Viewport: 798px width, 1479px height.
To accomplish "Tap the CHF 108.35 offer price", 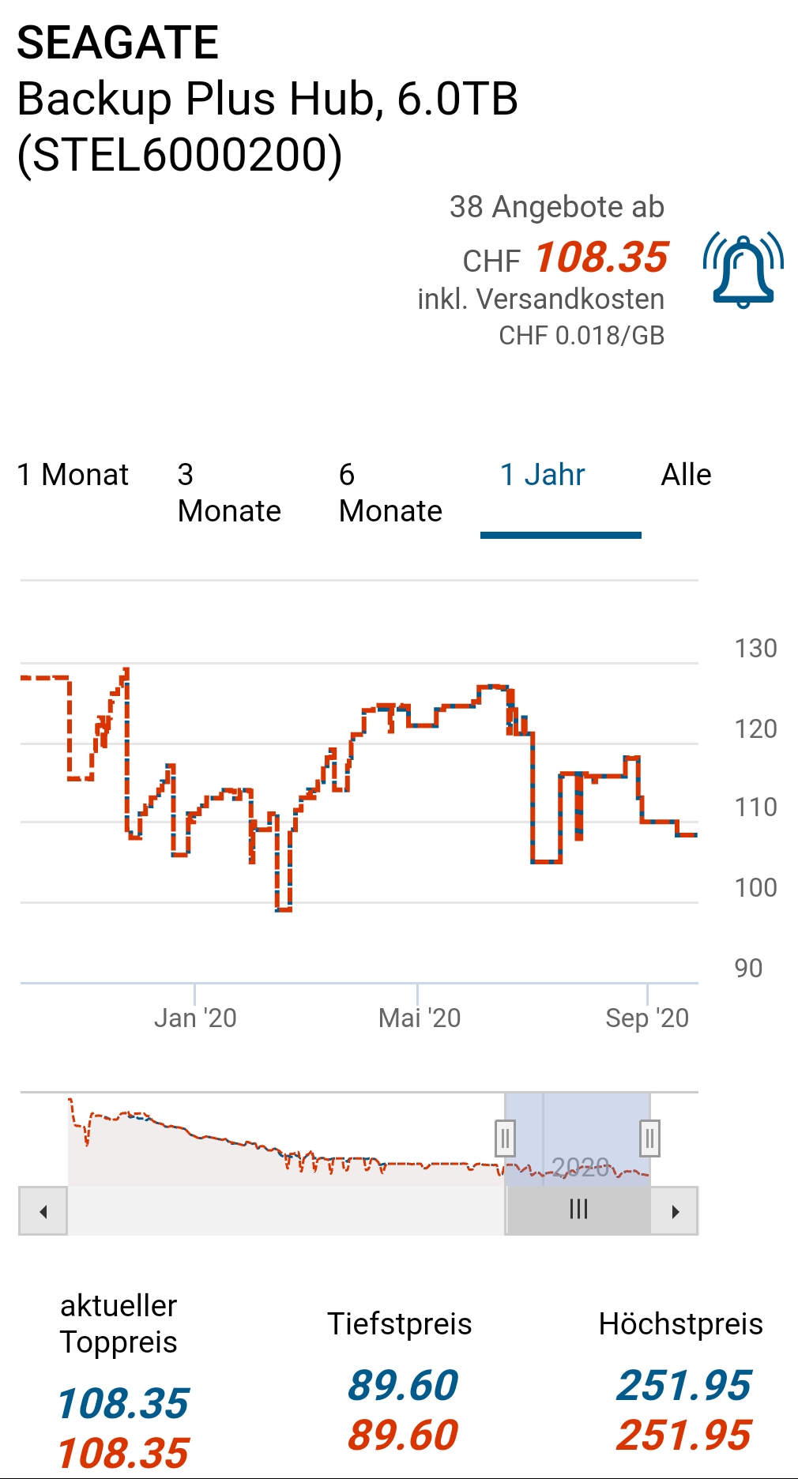I will [x=600, y=258].
